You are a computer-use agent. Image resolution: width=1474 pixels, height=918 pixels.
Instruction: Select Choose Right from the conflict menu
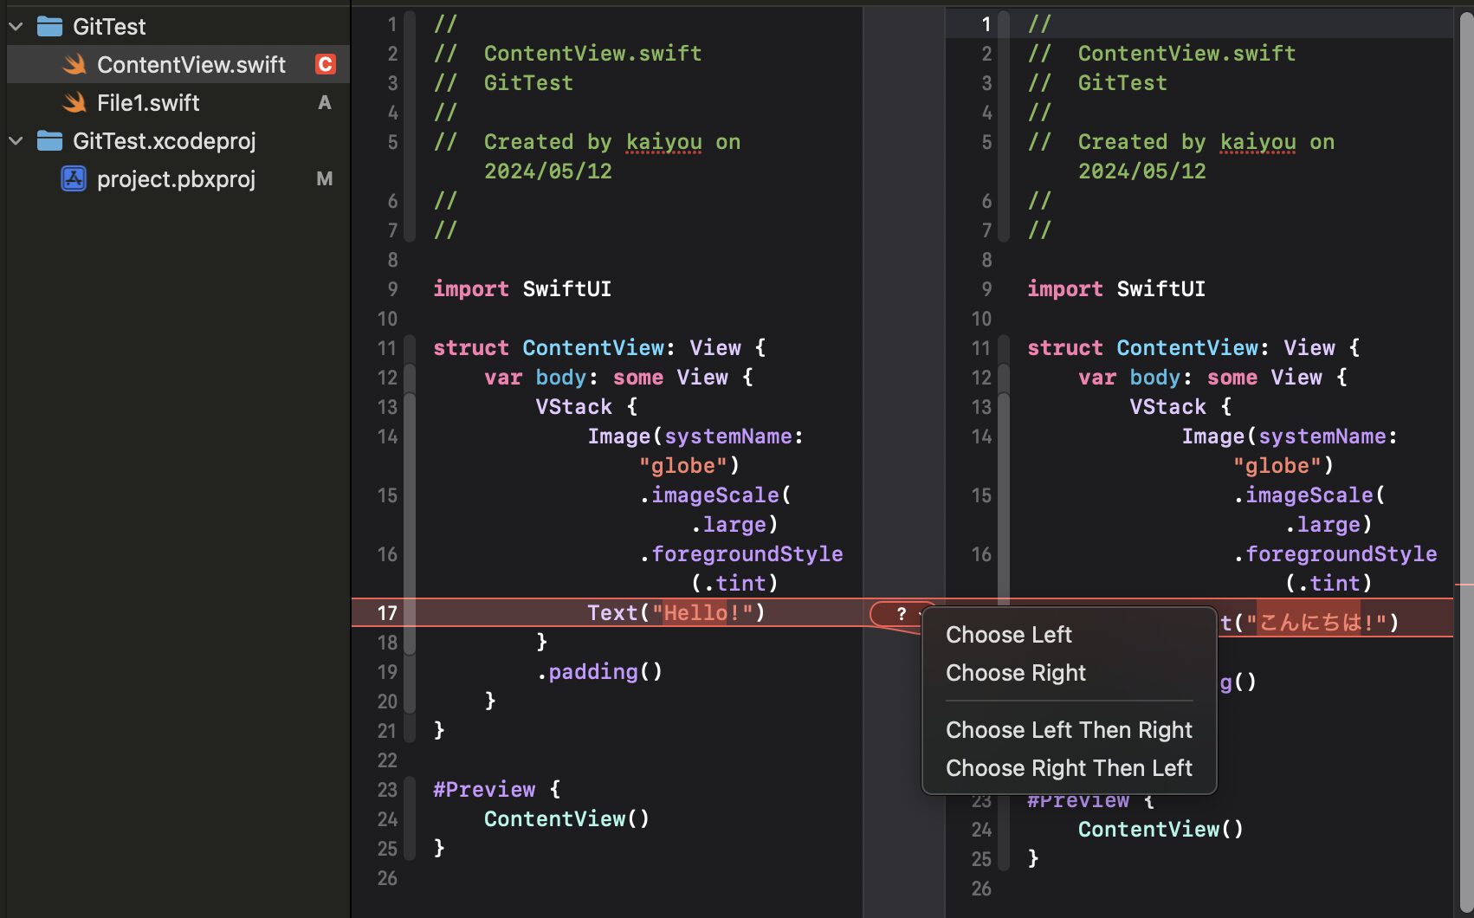(1015, 673)
